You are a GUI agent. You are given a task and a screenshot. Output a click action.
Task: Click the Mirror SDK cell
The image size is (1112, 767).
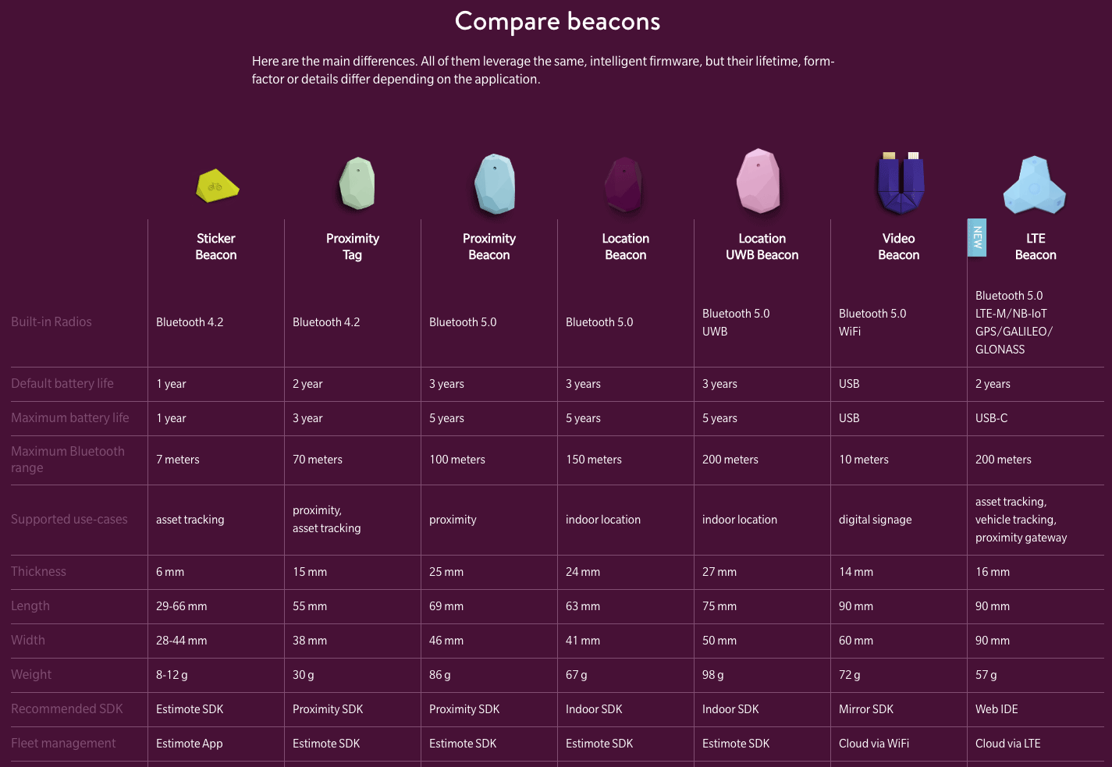point(866,709)
